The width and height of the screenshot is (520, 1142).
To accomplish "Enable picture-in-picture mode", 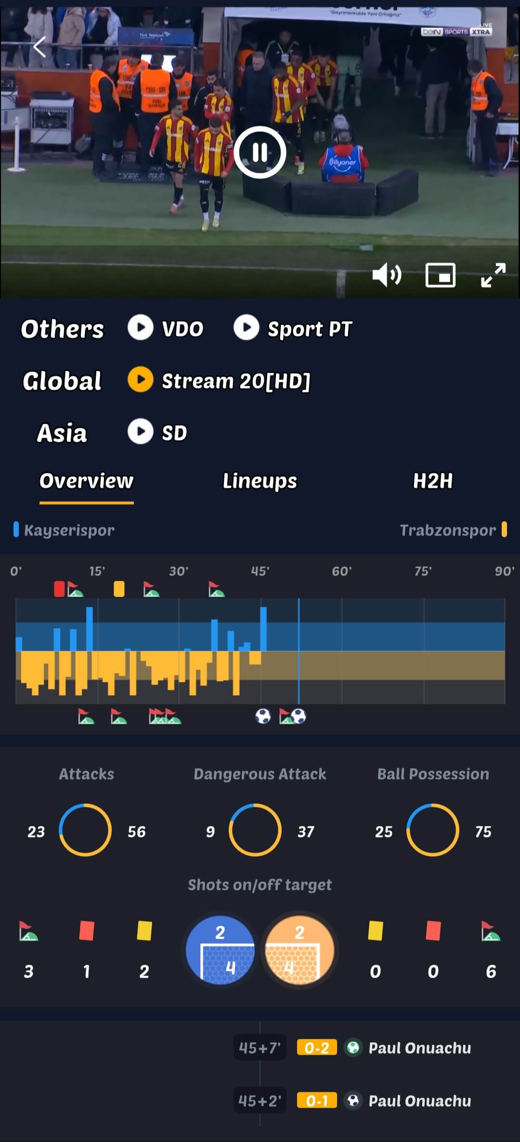I will [440, 276].
